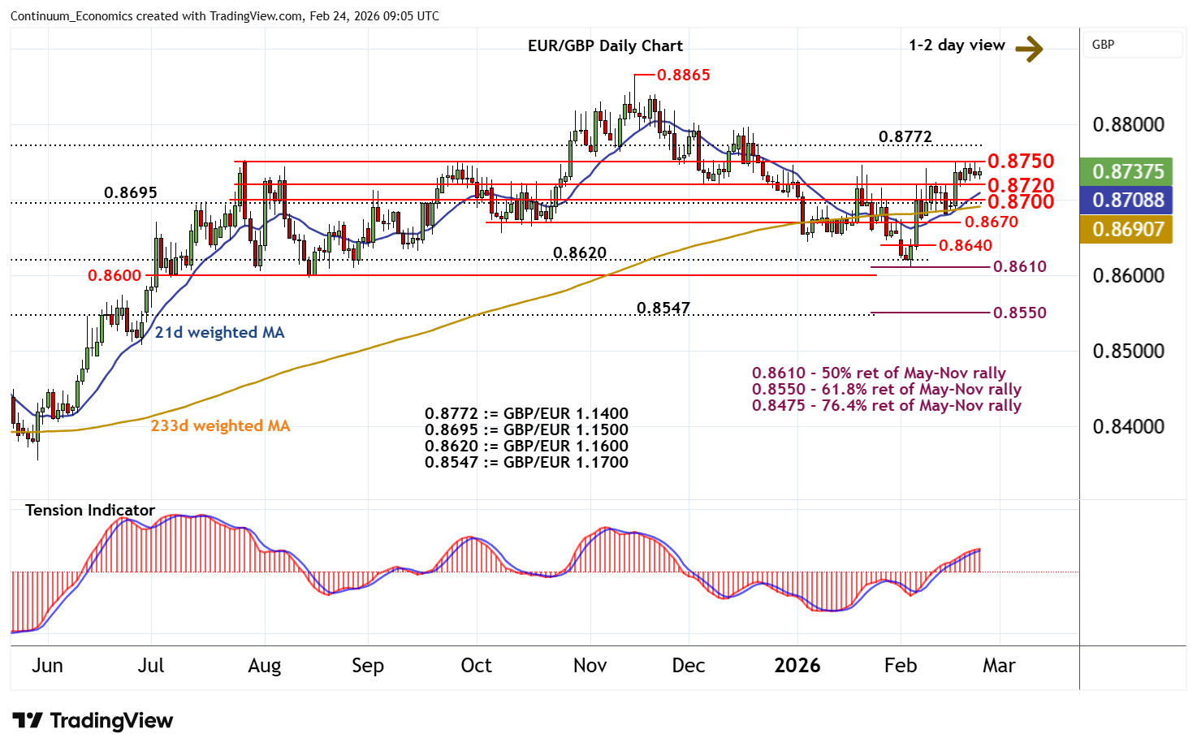Viewport: 1197px width, 751px height.
Task: Click the brown right-pointing trend arrow
Action: coord(1029,49)
